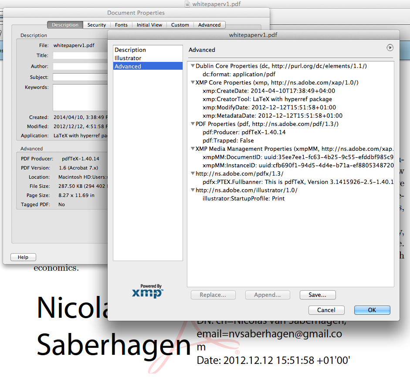The height and width of the screenshot is (377, 410).
Task: Select the highlighted Advanced list entry
Action: pyautogui.click(x=148, y=66)
